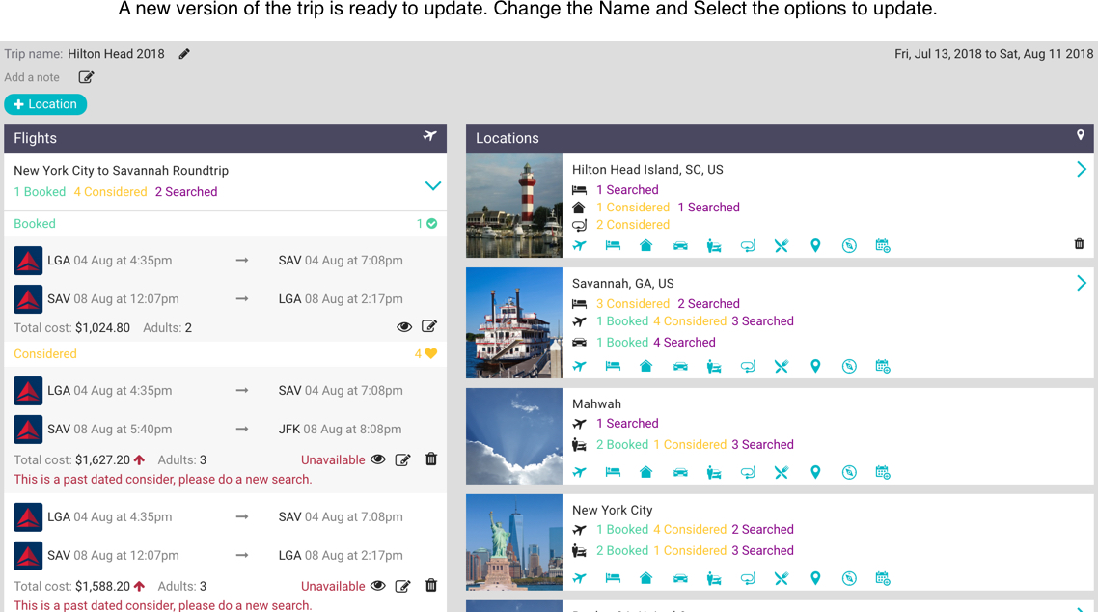This screenshot has height=612, width=1098.
Task: Click the hotel bed icon in Savannah row
Action: click(613, 367)
